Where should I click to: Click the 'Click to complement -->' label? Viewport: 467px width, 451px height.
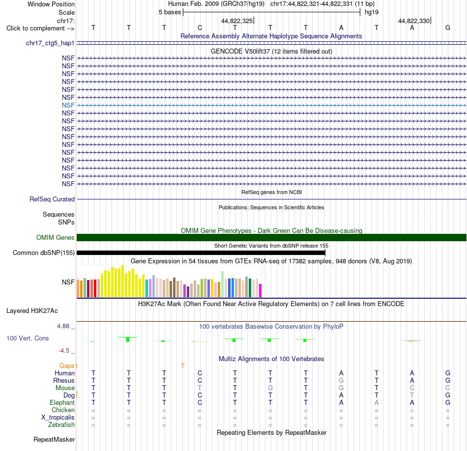click(40, 28)
